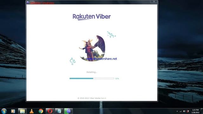Close the Viber installer window

tap(154, 2)
